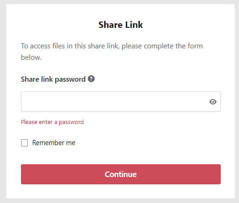Click the 'Please enter a password' error message
Screen dimensions: 239x203
[52, 122]
